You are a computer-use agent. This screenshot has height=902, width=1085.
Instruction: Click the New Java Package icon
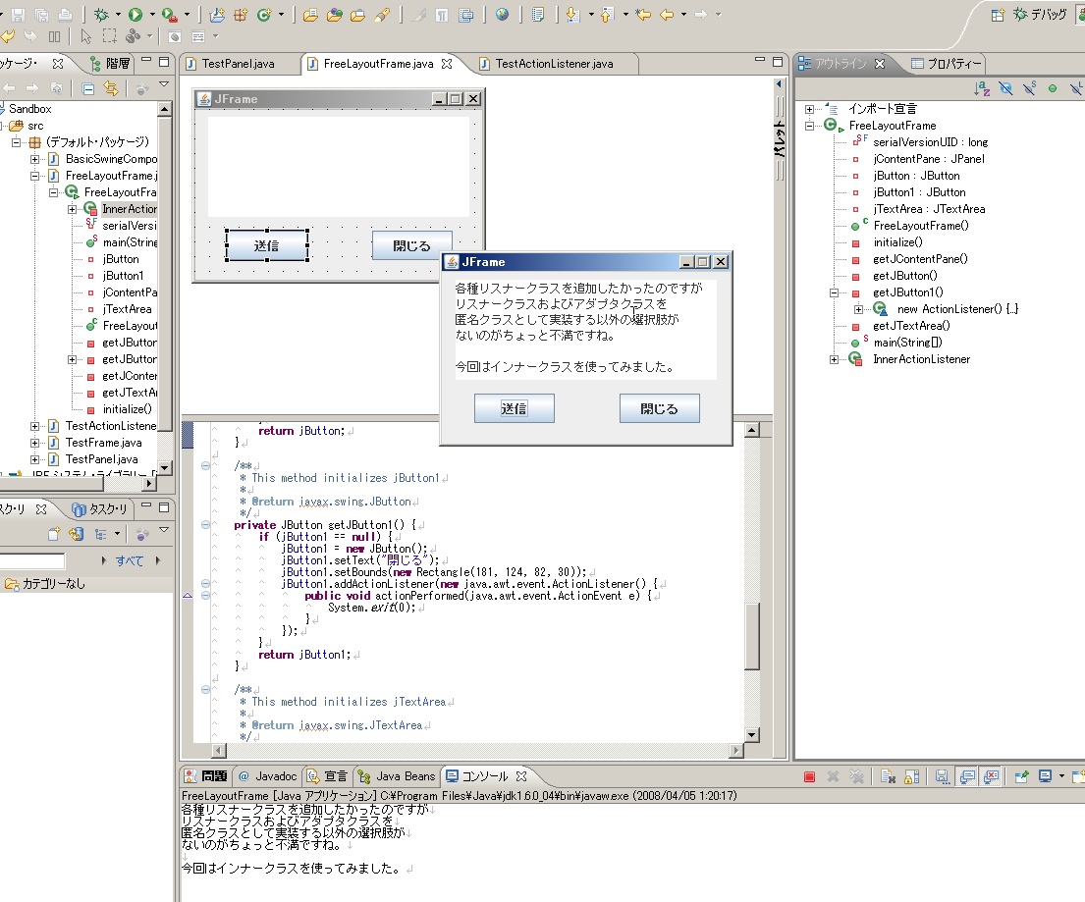[x=241, y=15]
